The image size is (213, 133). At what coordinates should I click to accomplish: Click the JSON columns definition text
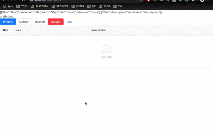tap(81, 12)
